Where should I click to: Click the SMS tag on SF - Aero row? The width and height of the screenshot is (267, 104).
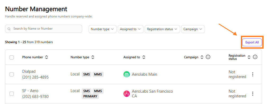[x=86, y=91]
